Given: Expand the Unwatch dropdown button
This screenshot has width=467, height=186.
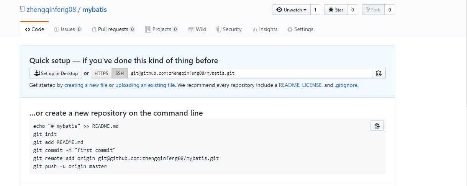Looking at the screenshot, I should click(x=291, y=10).
